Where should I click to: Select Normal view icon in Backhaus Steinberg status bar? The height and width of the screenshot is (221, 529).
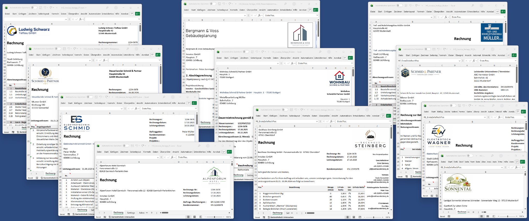coord(347,217)
